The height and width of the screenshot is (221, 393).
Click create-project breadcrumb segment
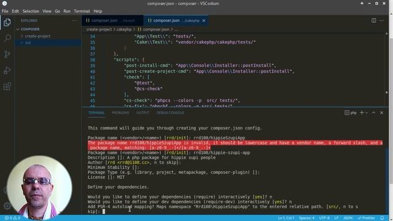(x=99, y=29)
